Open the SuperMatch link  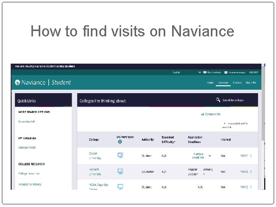[26, 122]
